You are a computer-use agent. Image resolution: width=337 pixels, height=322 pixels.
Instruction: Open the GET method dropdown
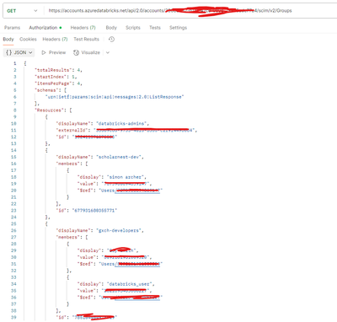(x=22, y=11)
